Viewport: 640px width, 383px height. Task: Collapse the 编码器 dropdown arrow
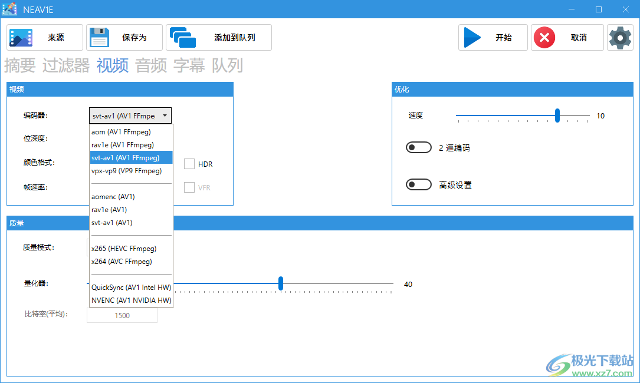click(165, 115)
